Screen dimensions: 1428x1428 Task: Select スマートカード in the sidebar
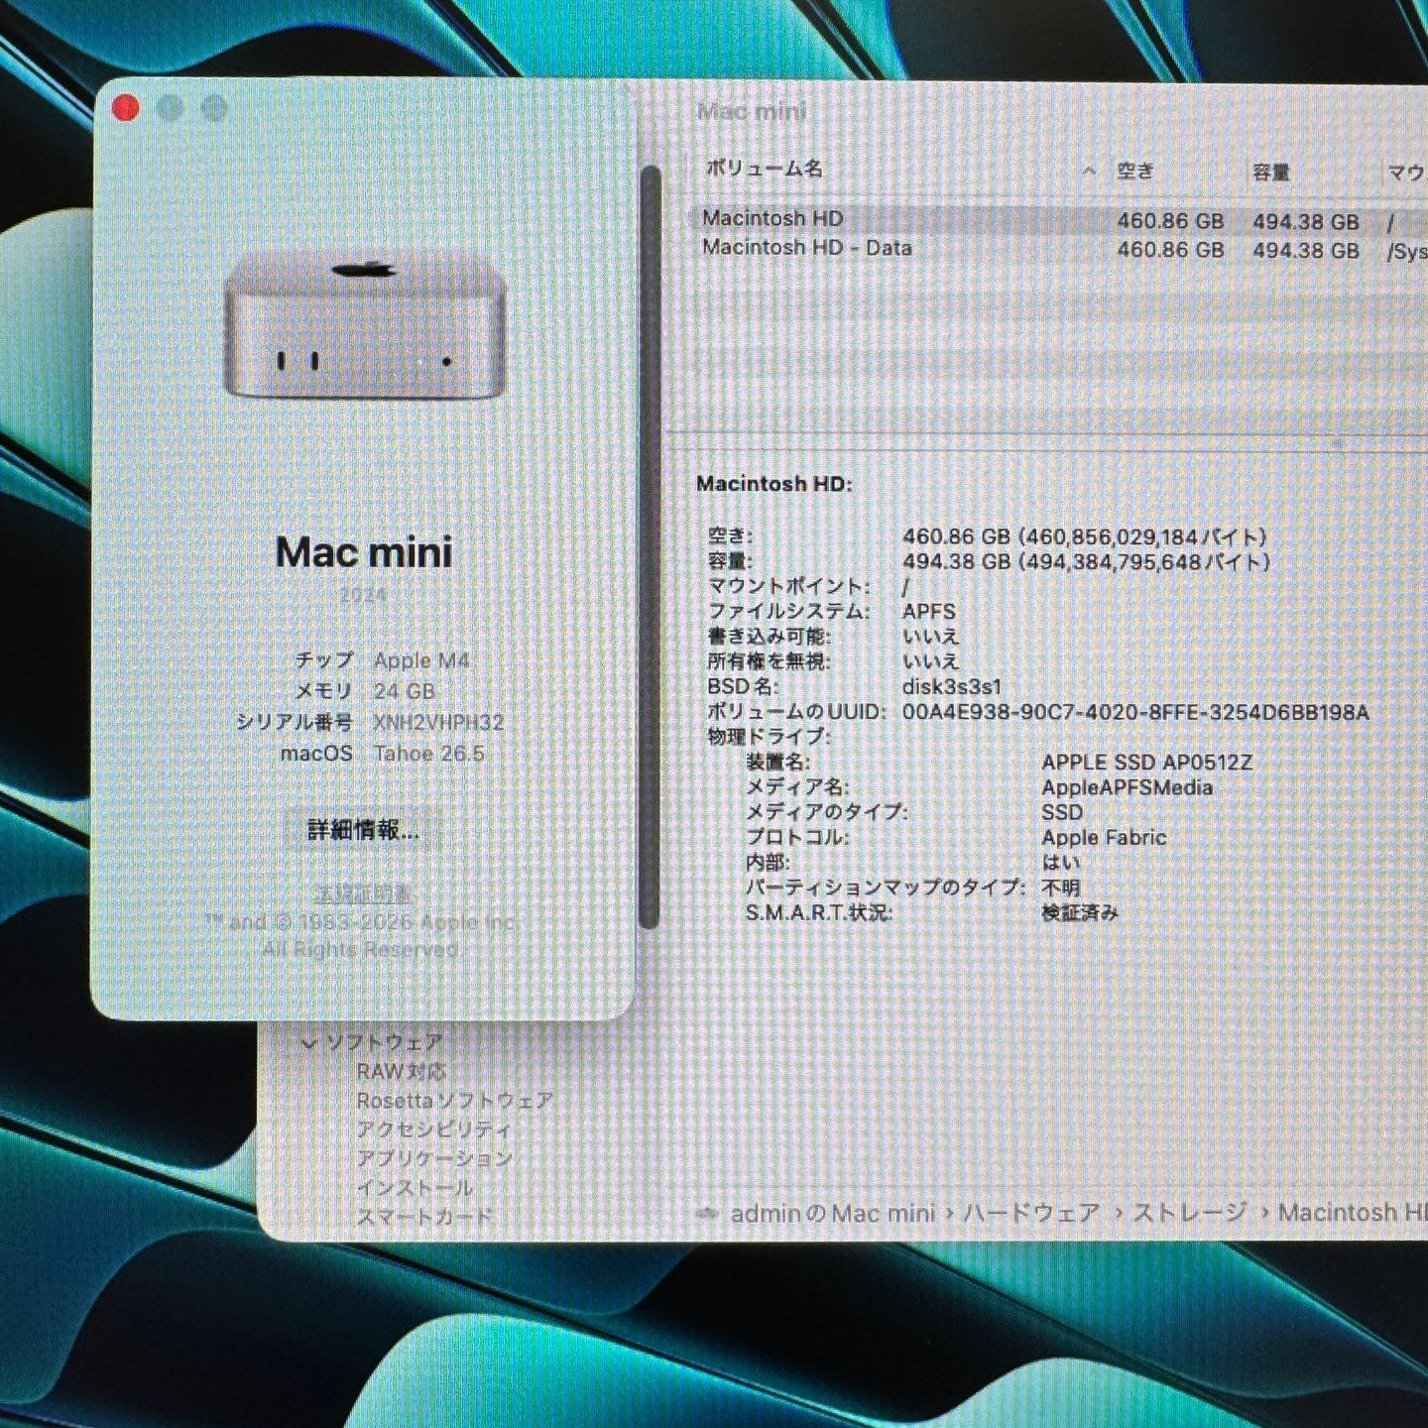click(423, 1216)
